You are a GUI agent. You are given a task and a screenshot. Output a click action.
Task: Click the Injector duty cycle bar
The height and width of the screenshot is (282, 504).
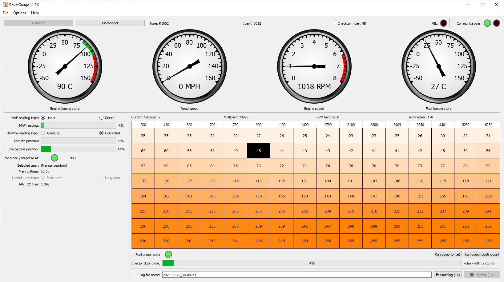click(312, 263)
